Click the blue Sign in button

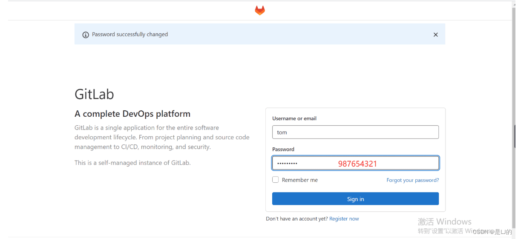point(355,199)
